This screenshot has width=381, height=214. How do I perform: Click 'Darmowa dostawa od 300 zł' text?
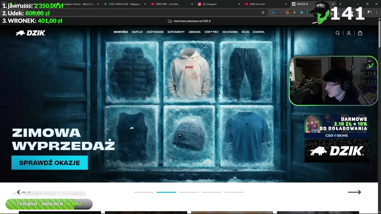click(192, 21)
